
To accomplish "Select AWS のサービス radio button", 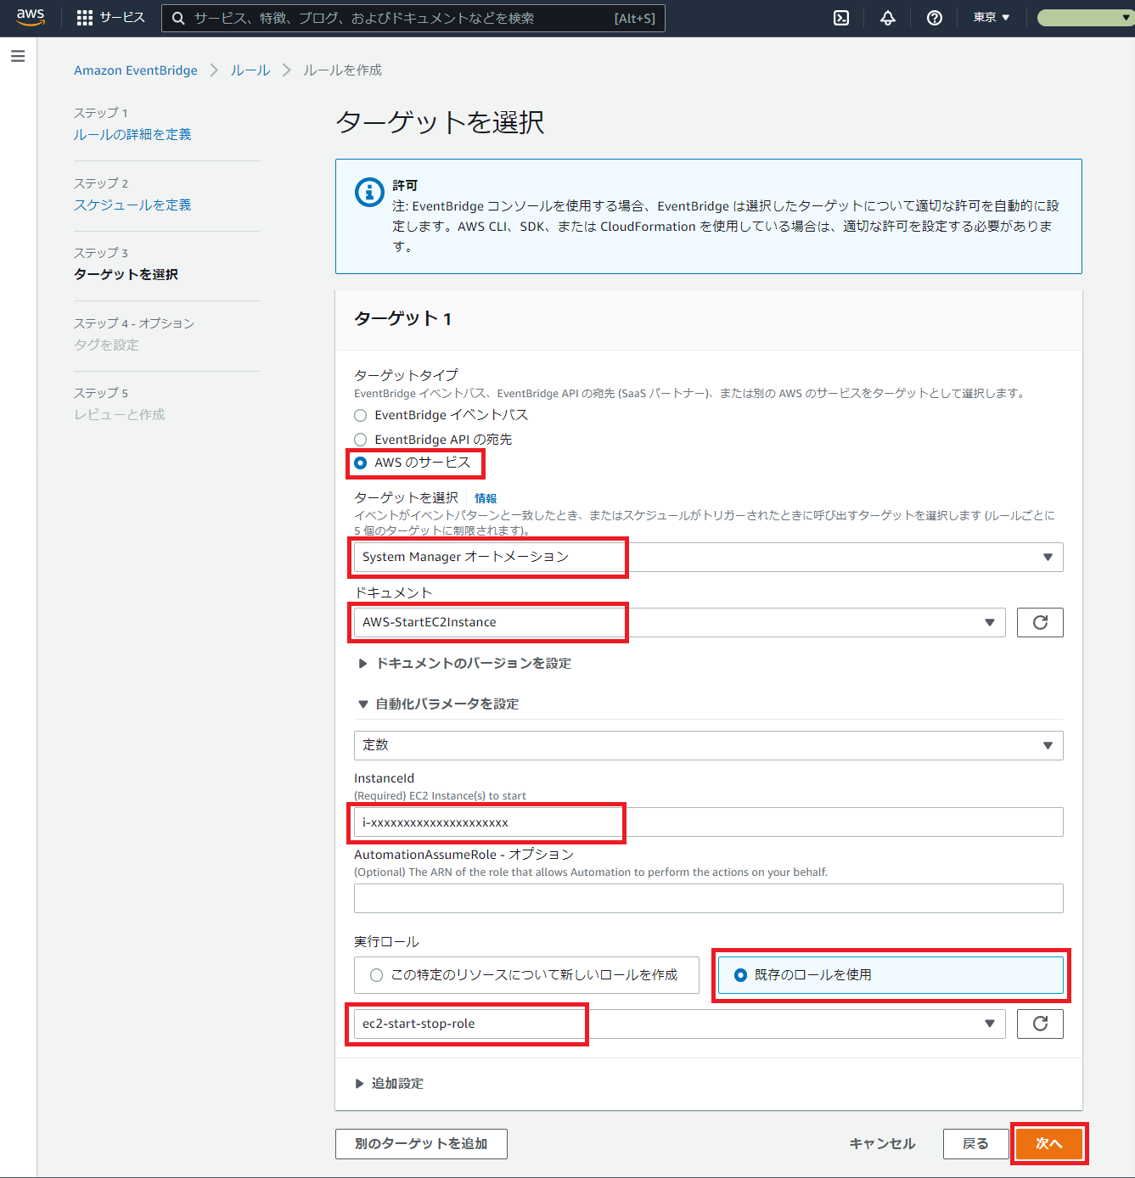I will [361, 463].
